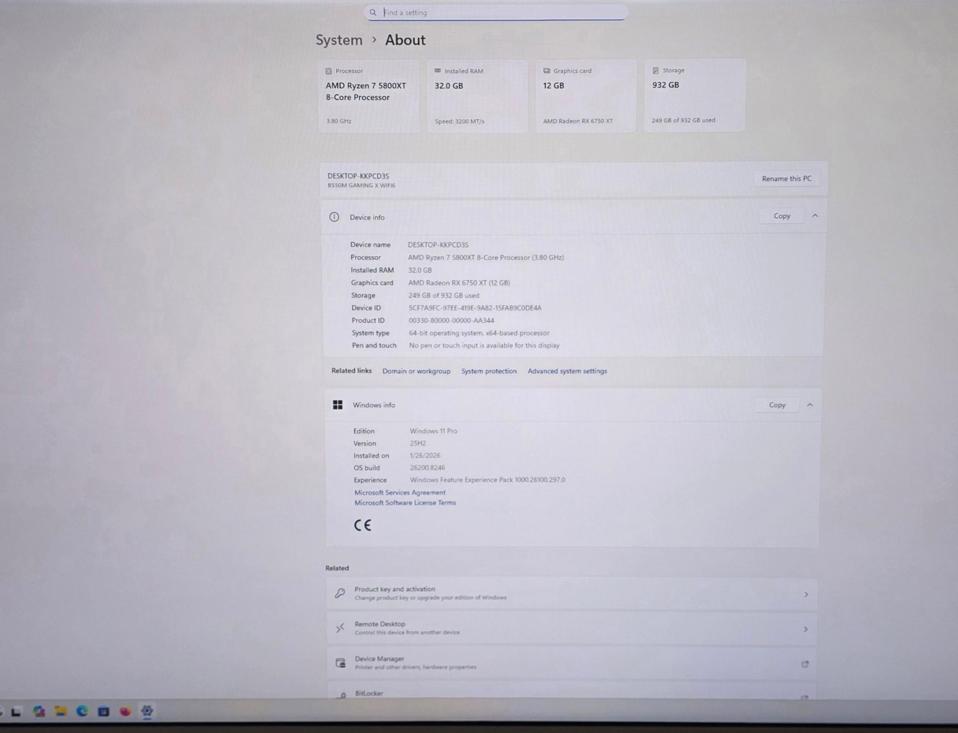Click the Rename this PC button
This screenshot has width=958, height=733.
[786, 179]
